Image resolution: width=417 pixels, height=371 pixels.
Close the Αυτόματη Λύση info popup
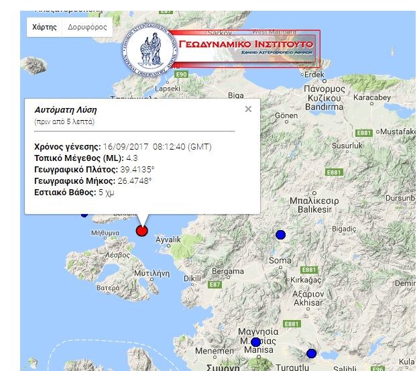(248, 109)
